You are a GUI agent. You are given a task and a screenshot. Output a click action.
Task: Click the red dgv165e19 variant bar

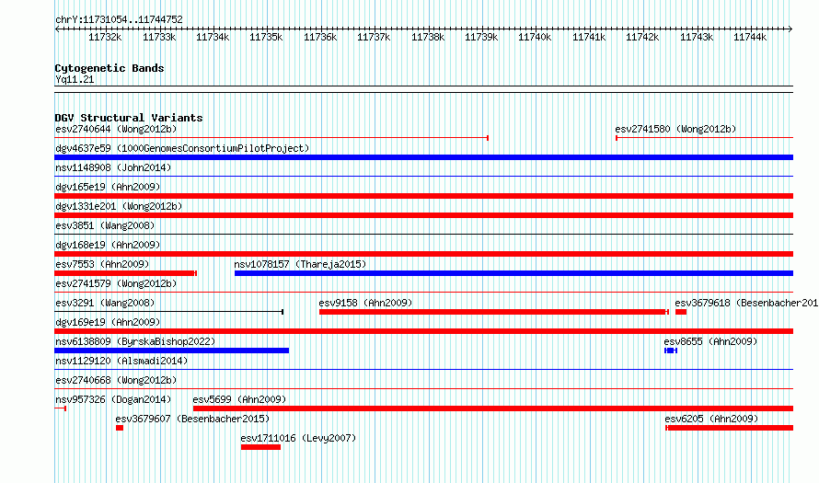(x=423, y=196)
